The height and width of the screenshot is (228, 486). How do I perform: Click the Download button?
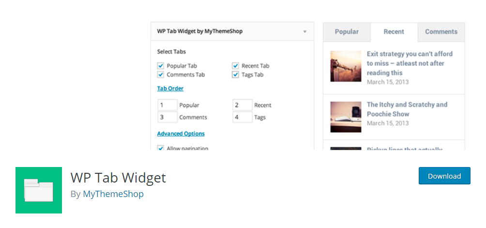point(444,176)
